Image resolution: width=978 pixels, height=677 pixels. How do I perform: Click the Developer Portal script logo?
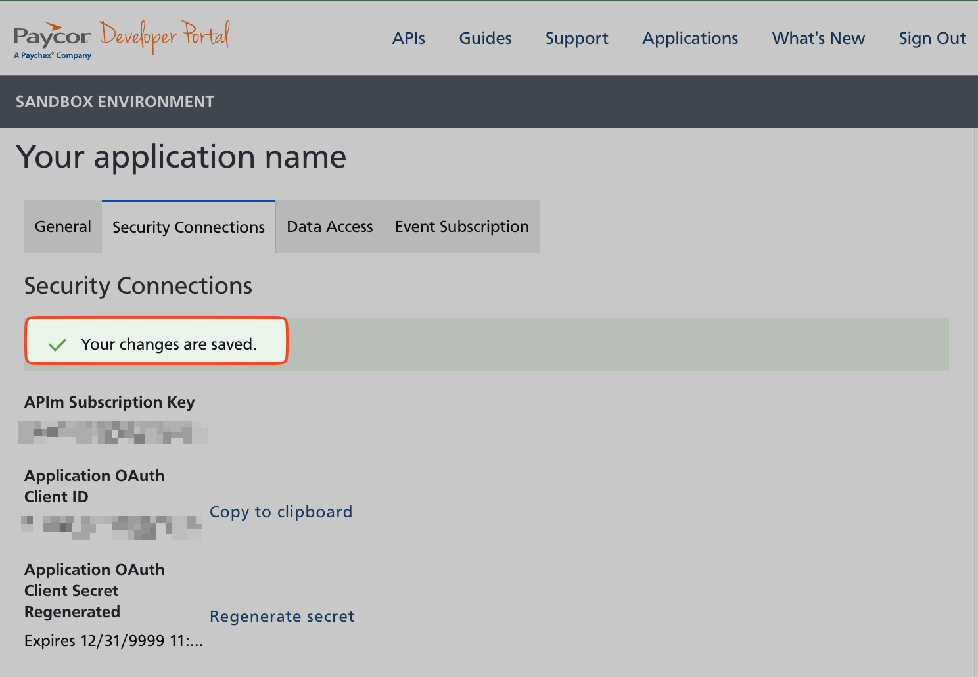coord(165,37)
